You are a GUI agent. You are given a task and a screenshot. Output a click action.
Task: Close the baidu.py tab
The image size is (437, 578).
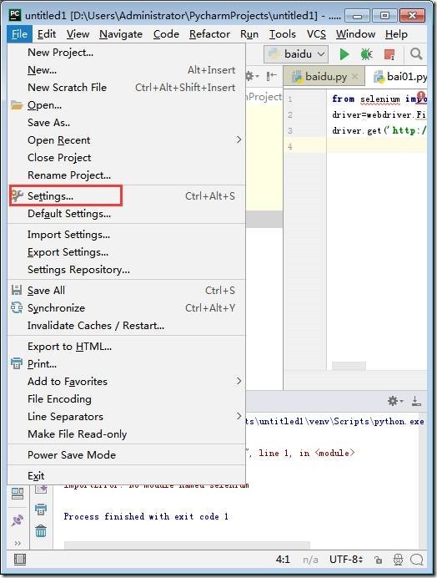pyautogui.click(x=354, y=76)
